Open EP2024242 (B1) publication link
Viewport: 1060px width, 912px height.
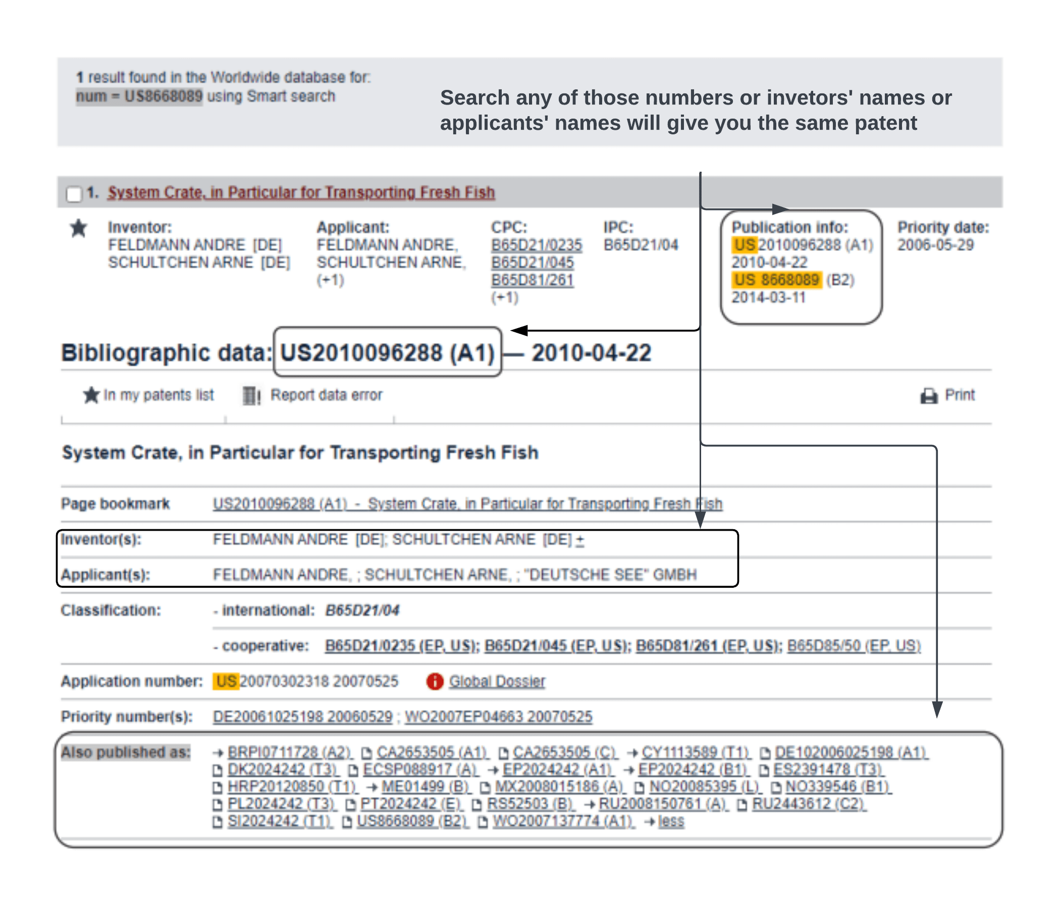[x=692, y=770]
